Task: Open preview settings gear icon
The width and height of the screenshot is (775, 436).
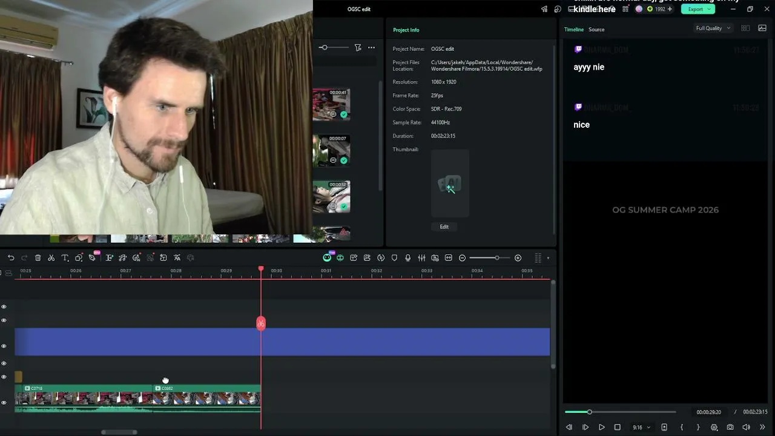Action: 714,428
